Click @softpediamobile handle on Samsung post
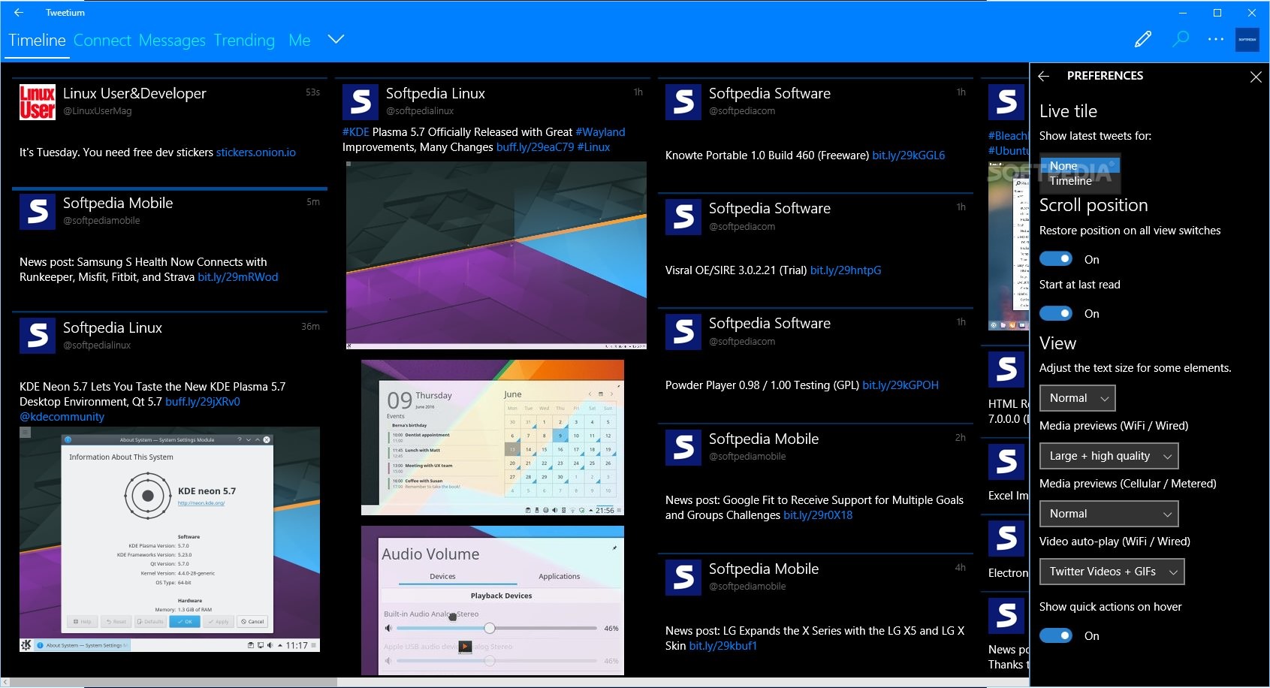The width and height of the screenshot is (1270, 688). coord(101,221)
